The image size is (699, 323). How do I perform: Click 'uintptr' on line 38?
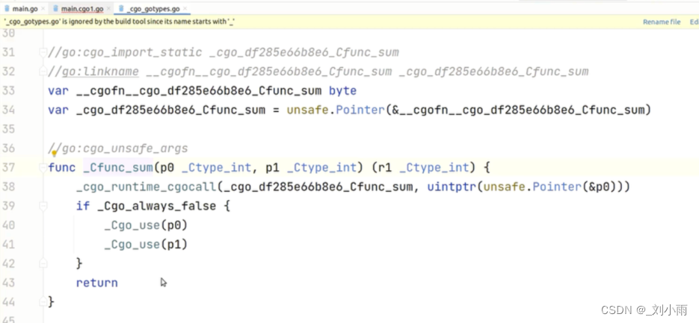coord(451,186)
